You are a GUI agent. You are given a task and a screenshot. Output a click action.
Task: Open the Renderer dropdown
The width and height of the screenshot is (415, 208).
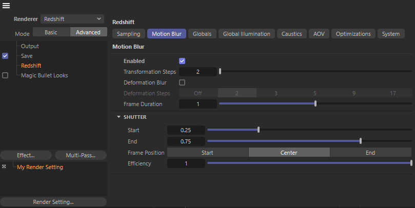click(x=72, y=18)
